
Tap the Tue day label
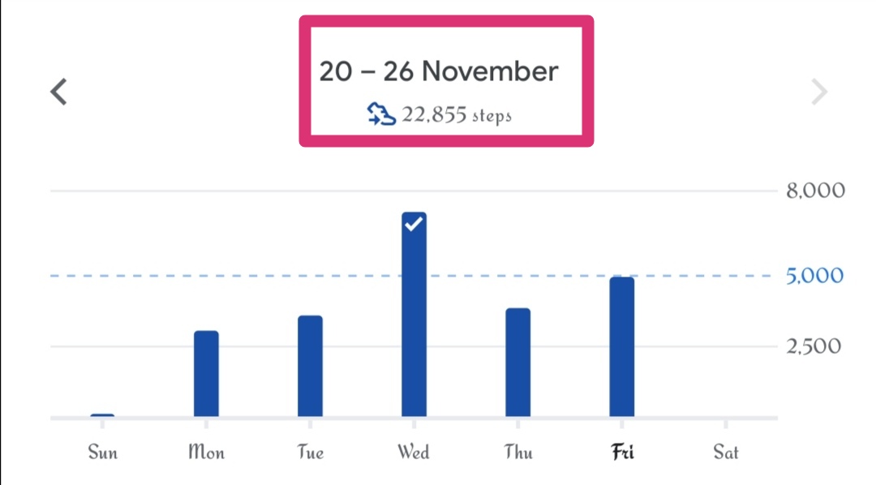point(310,452)
